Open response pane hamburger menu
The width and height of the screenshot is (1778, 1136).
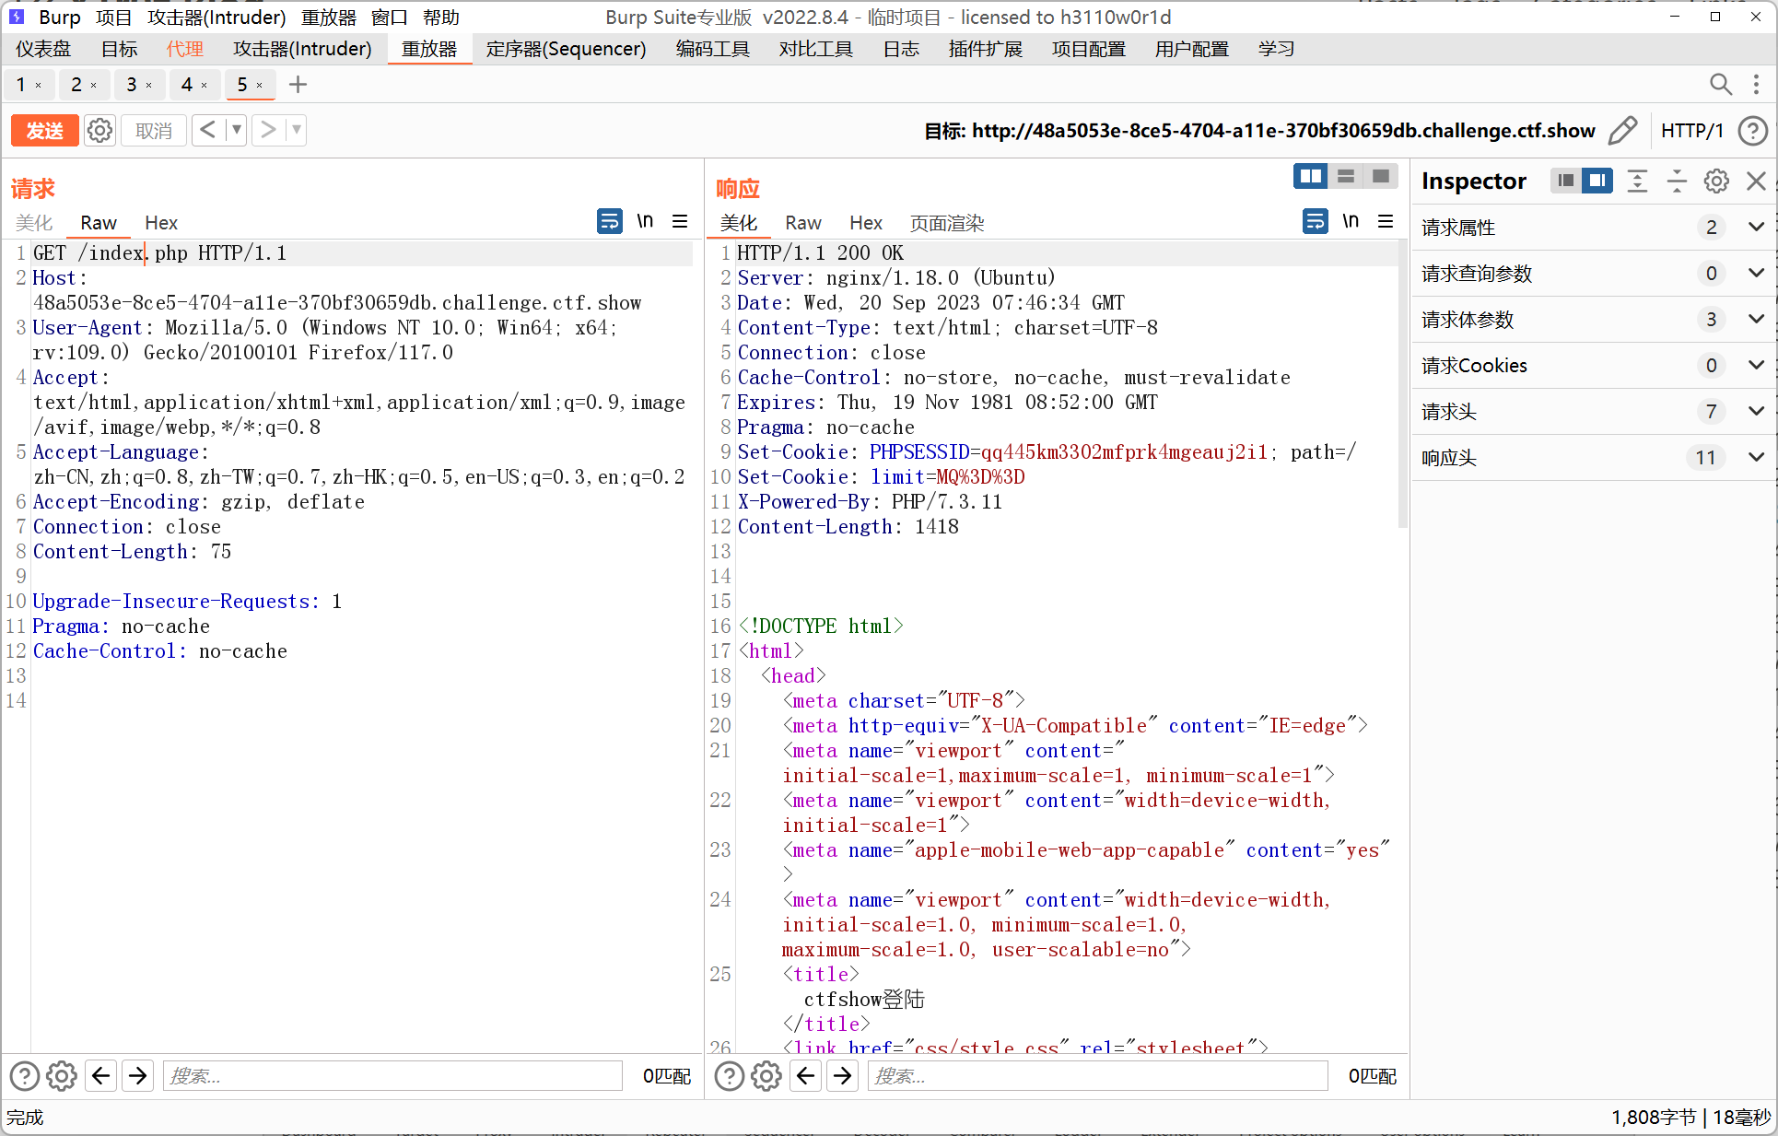click(x=1386, y=221)
